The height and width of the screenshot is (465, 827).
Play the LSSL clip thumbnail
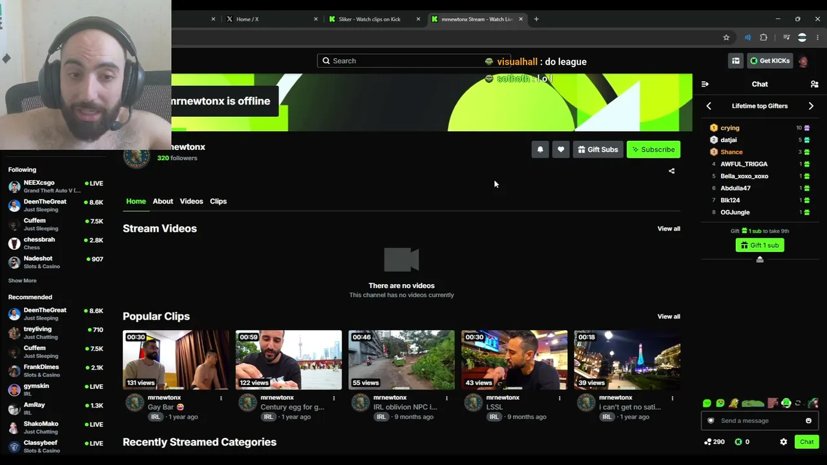click(514, 360)
